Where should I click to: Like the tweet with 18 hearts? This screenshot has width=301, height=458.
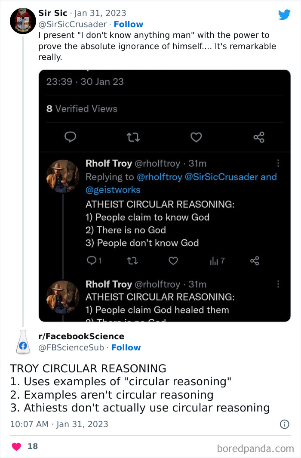pos(16,446)
